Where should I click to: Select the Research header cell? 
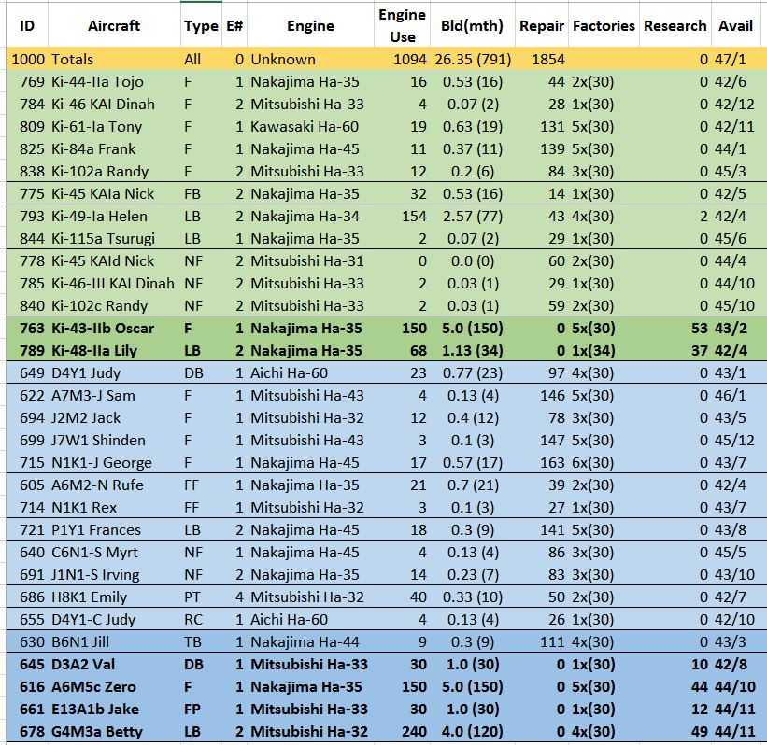[675, 25]
